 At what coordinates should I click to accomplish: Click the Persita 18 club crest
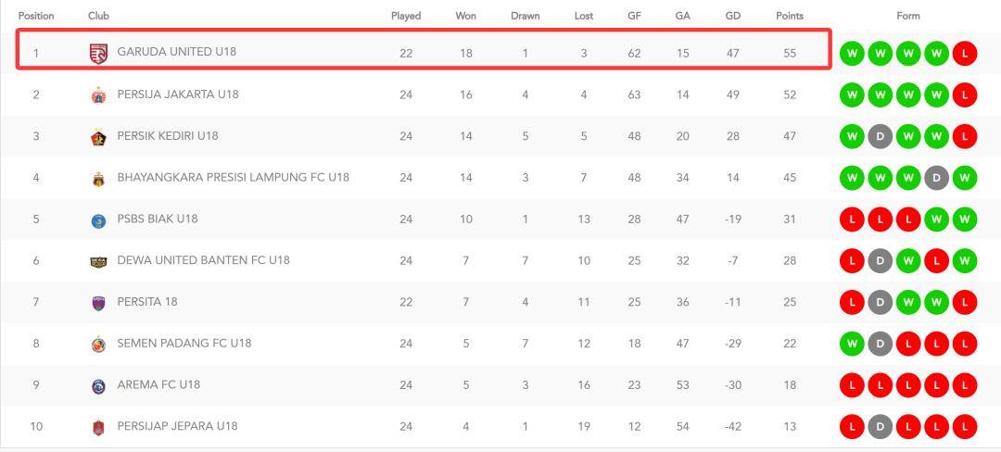(98, 303)
